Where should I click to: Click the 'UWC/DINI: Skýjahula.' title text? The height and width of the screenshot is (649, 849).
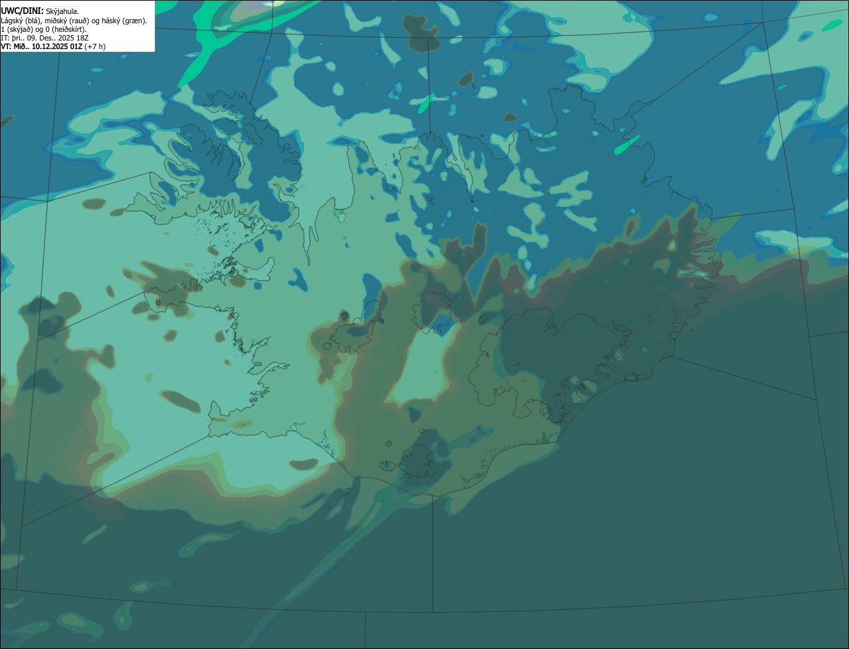40,11
